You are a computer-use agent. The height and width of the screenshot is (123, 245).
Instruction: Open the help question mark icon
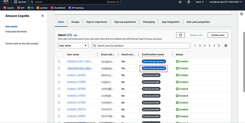[188, 2]
